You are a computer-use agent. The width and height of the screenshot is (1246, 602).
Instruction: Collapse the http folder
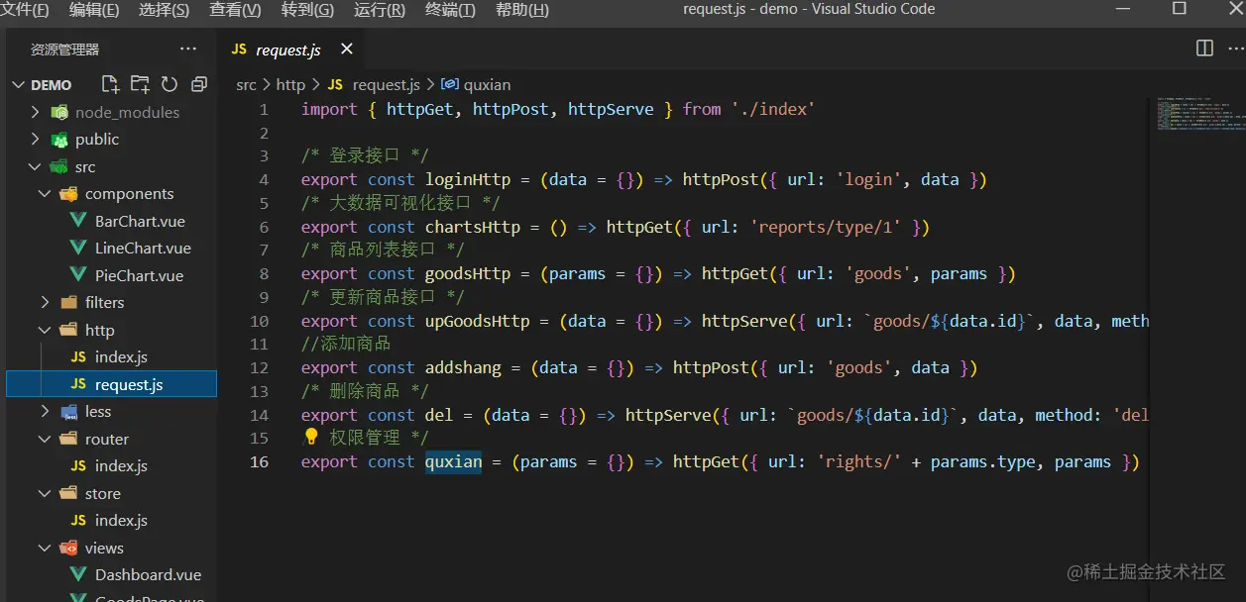pyautogui.click(x=45, y=330)
